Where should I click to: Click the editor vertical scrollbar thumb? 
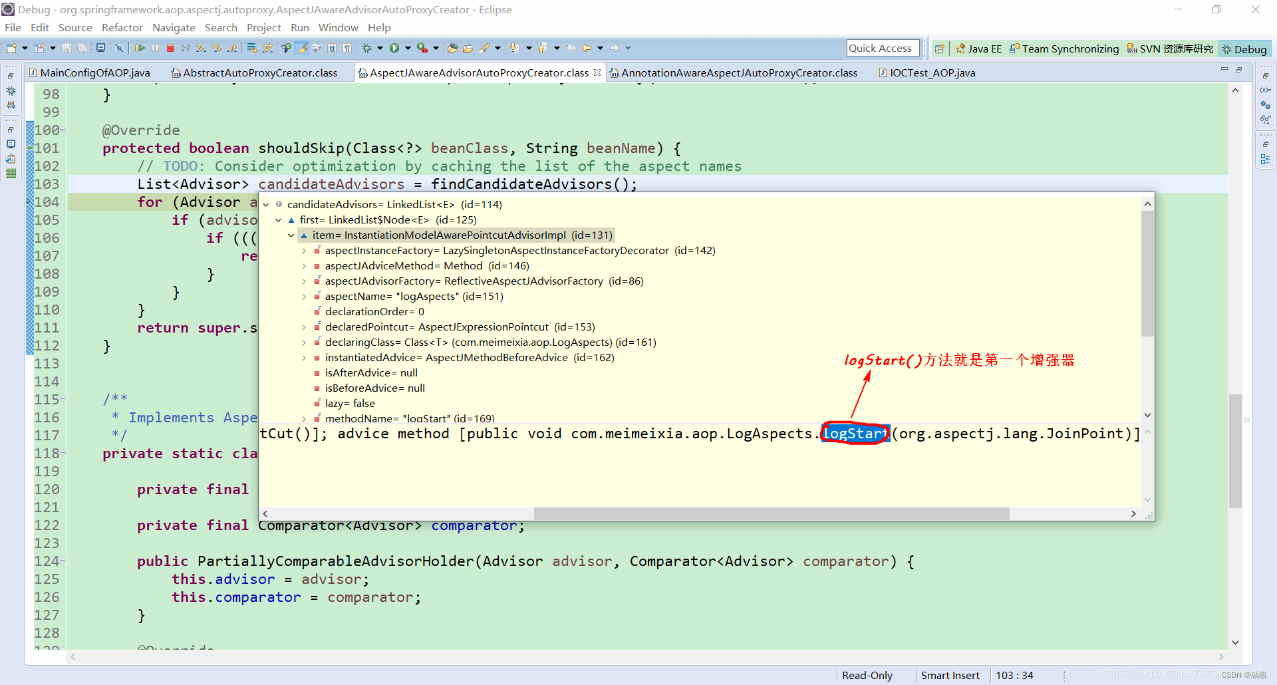[x=1235, y=452]
